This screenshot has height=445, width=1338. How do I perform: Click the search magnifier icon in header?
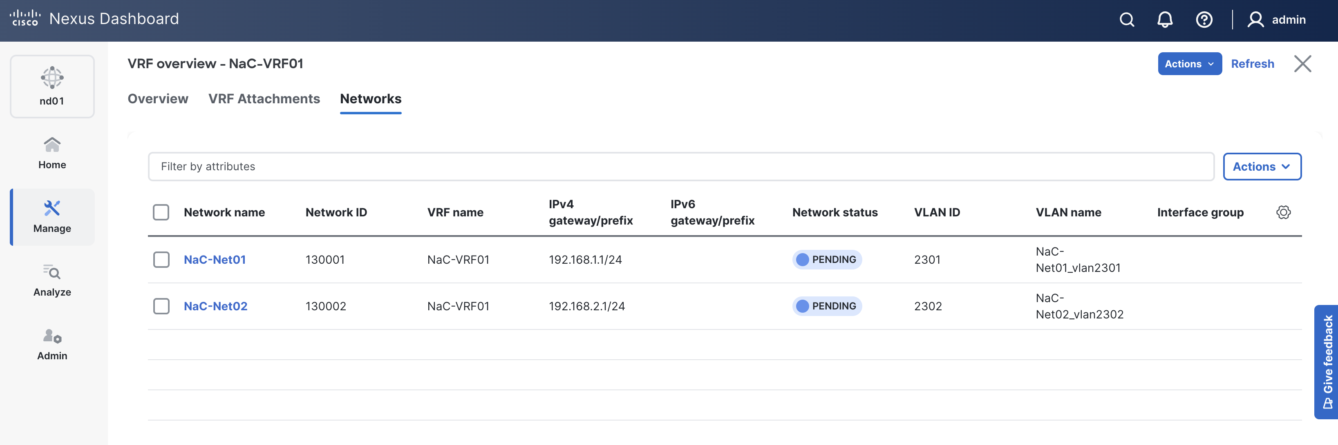tap(1127, 20)
